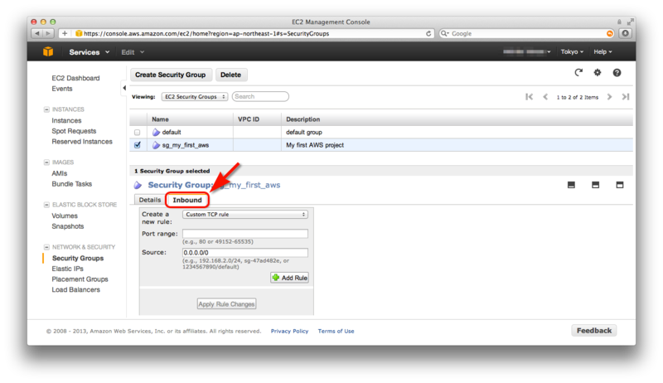
Task: Open Spot Requests in sidebar
Action: [x=74, y=131]
